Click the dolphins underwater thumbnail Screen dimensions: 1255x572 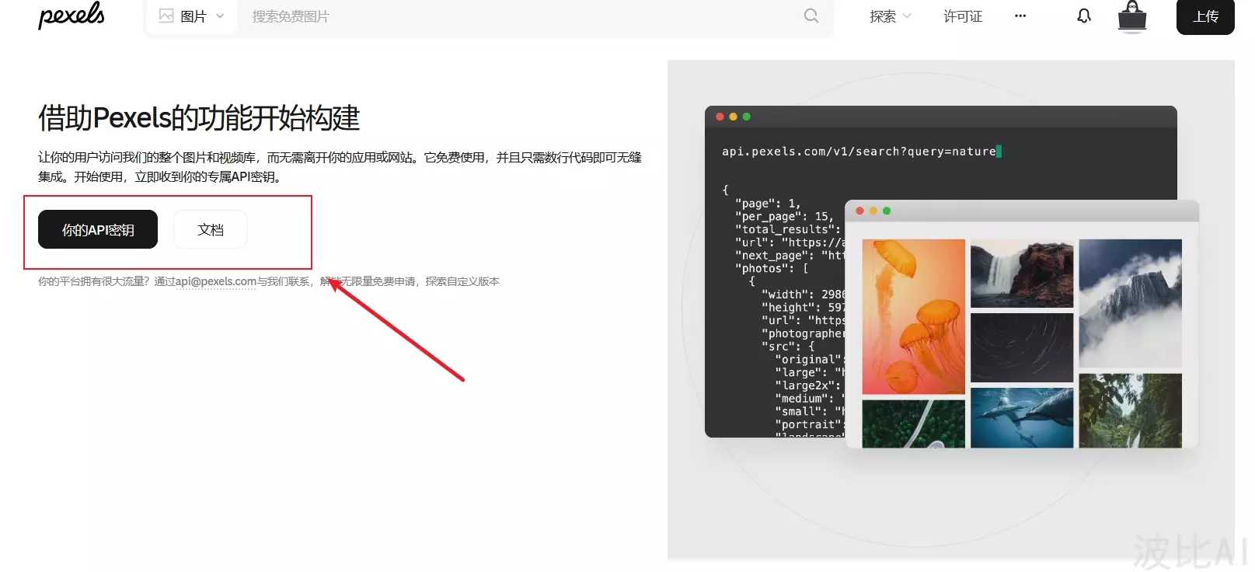tap(1022, 417)
